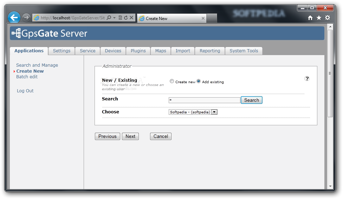Click the Previous button
This screenshot has height=199, width=343.
pos(108,136)
